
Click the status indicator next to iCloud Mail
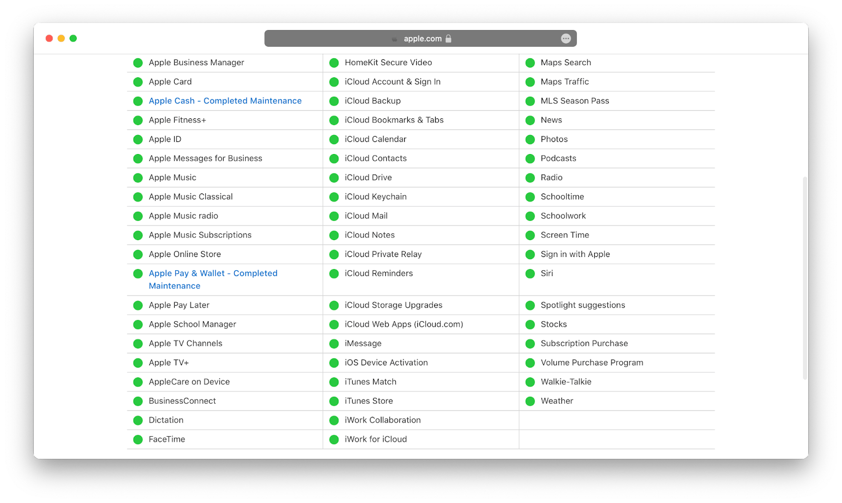334,216
